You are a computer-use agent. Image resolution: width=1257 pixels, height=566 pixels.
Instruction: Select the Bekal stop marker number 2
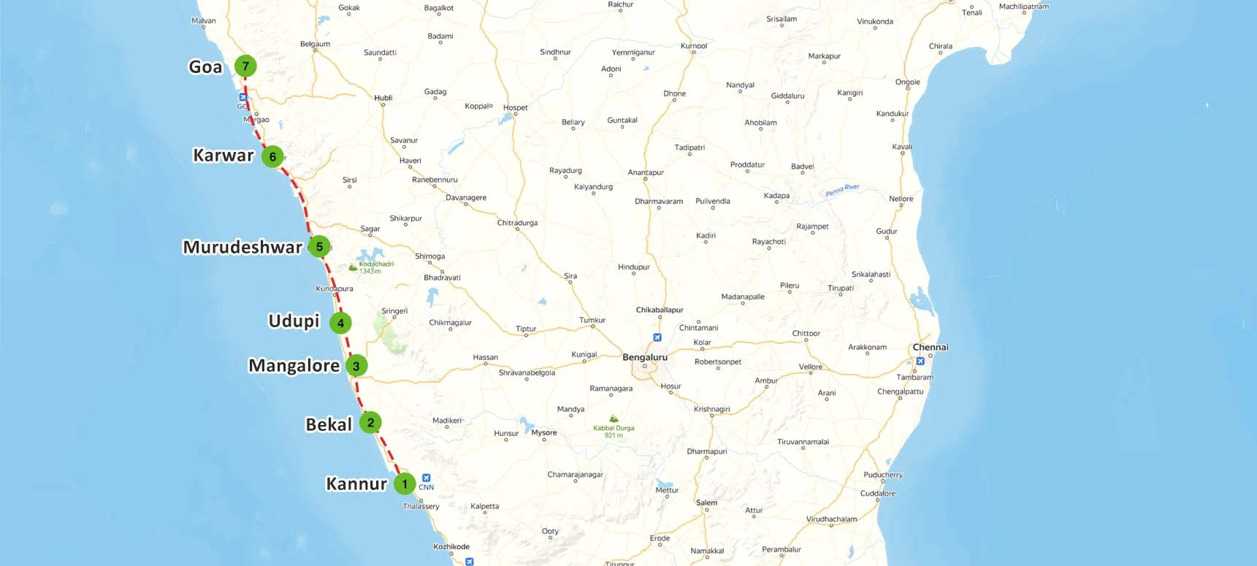click(x=370, y=422)
